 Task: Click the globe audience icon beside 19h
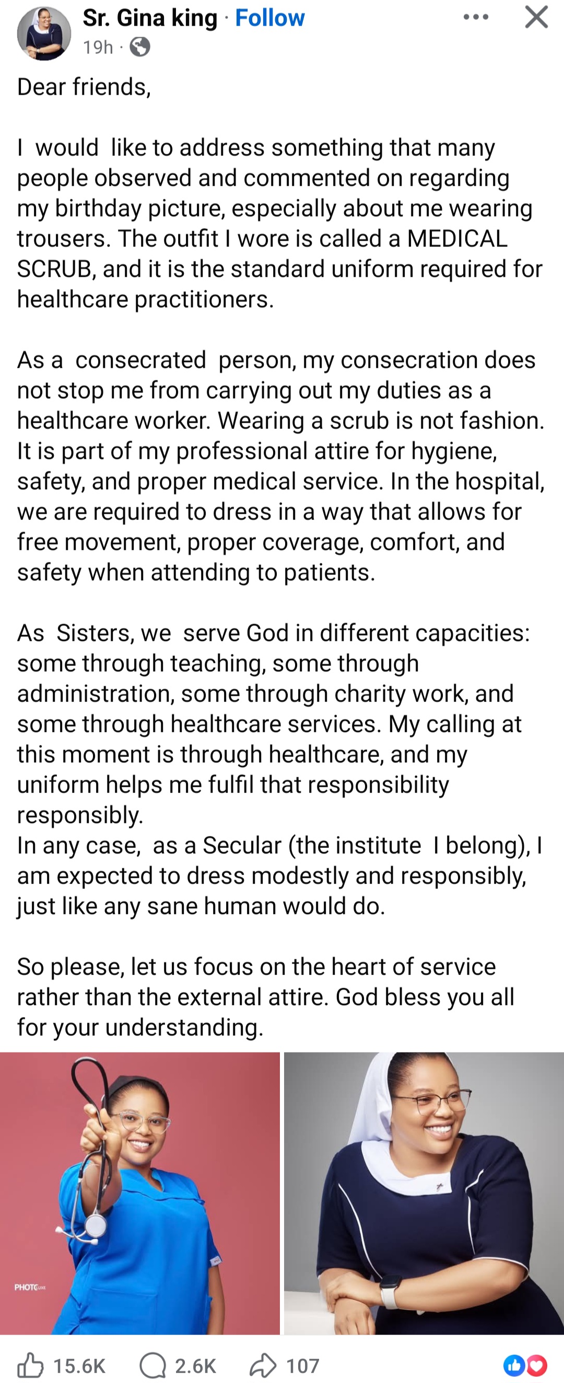[x=139, y=48]
